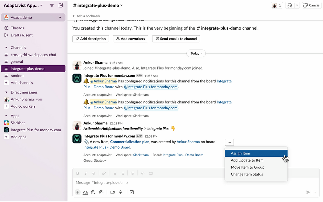The width and height of the screenshot is (323, 202).
Task: Collapse the Channels section
Action: (x=6, y=48)
